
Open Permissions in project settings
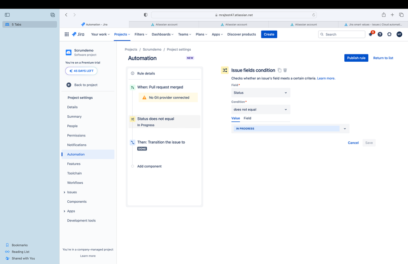pos(76,136)
